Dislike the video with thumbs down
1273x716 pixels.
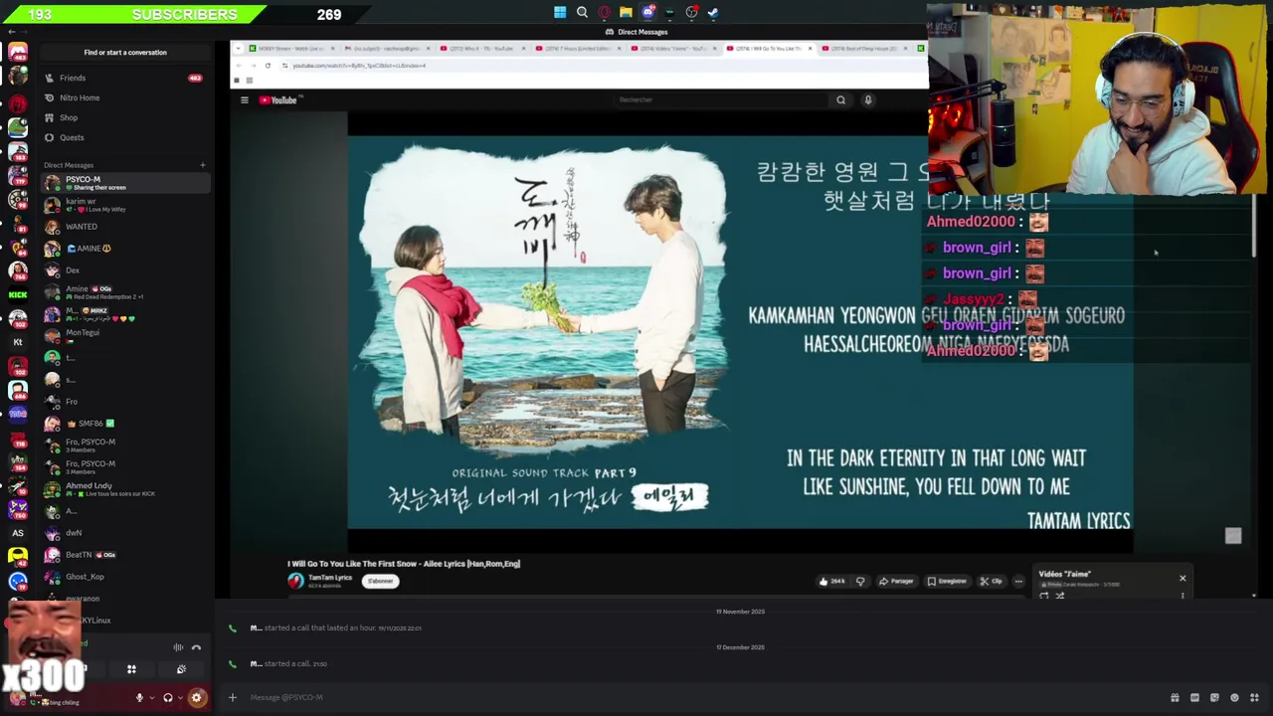coord(860,581)
